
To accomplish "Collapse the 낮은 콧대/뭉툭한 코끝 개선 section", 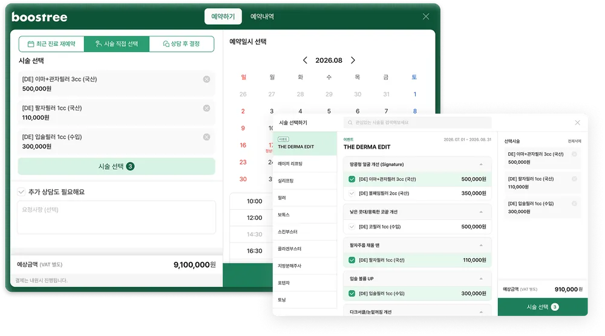I will tap(481, 212).
